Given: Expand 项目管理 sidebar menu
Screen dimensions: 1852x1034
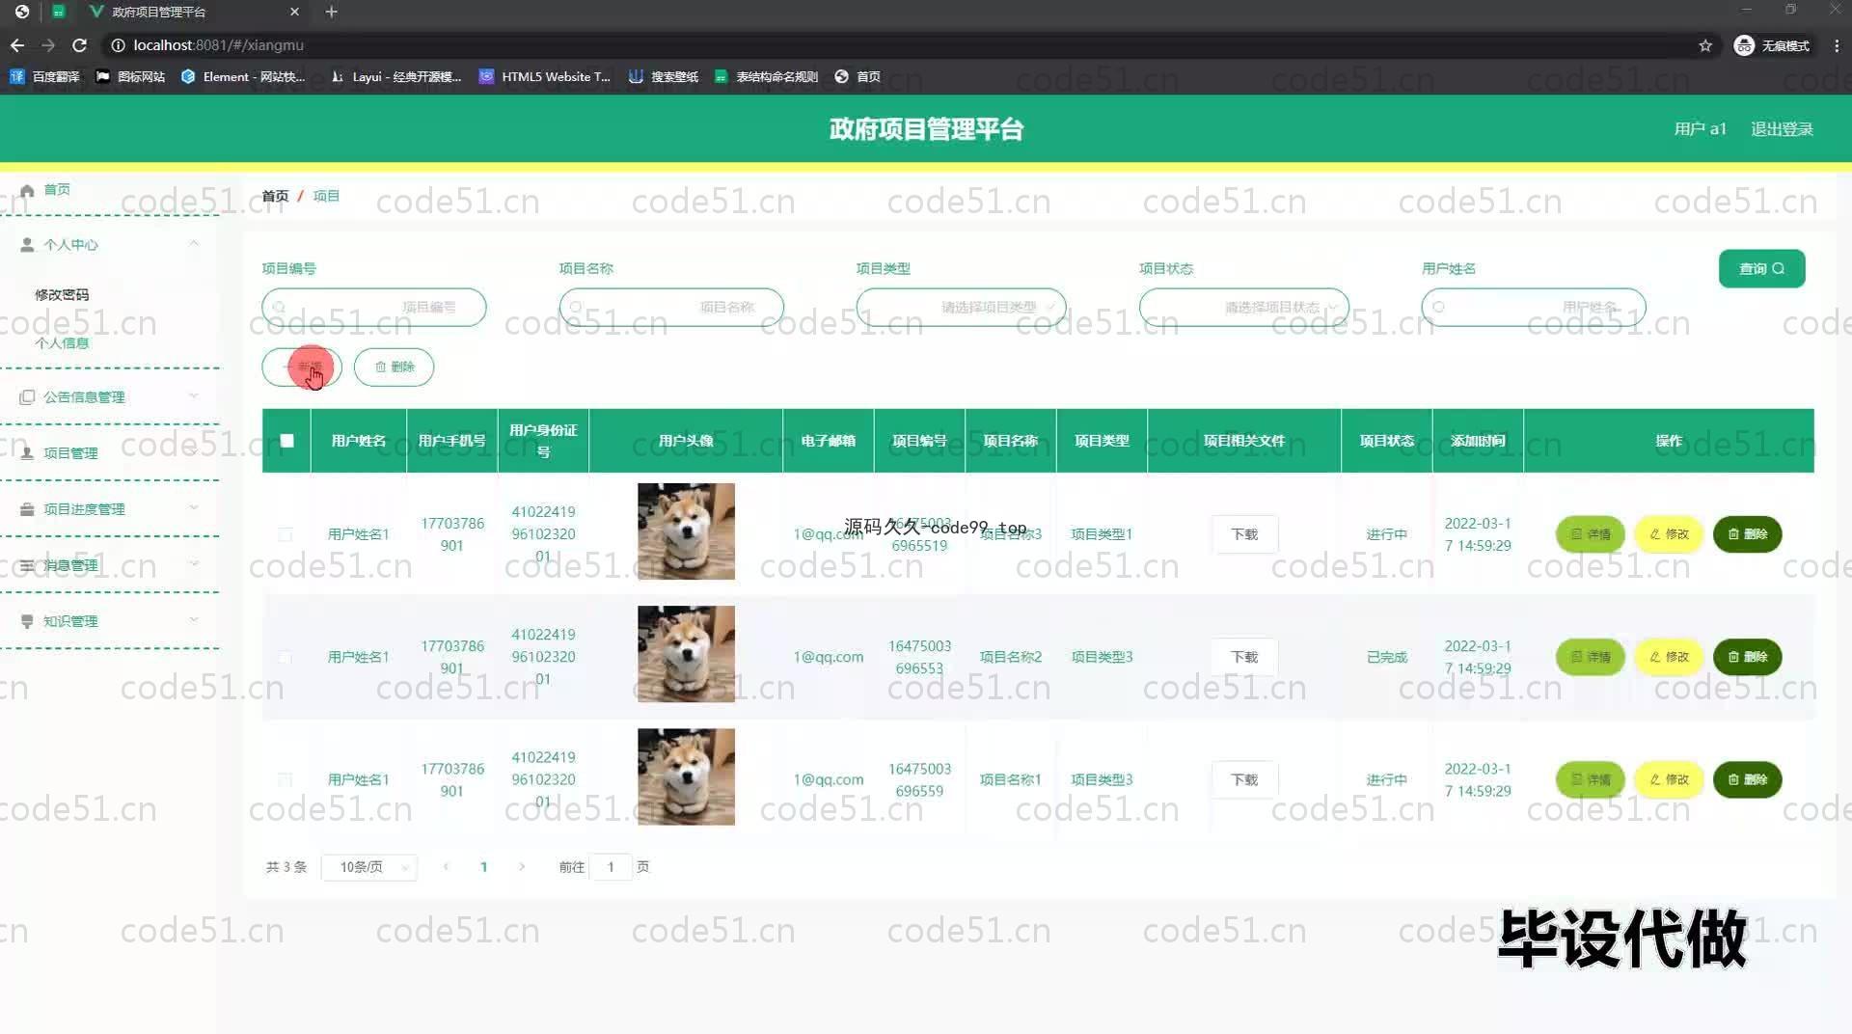Looking at the screenshot, I should [x=110, y=452].
